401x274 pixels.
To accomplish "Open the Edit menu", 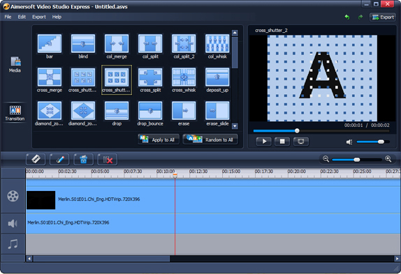I will (x=22, y=17).
